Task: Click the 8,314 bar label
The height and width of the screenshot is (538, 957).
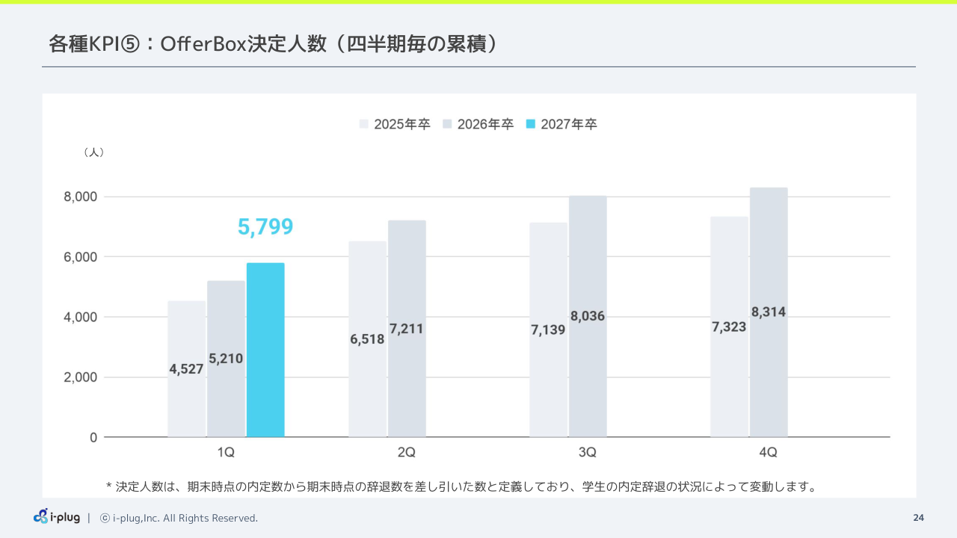Action: tap(769, 312)
